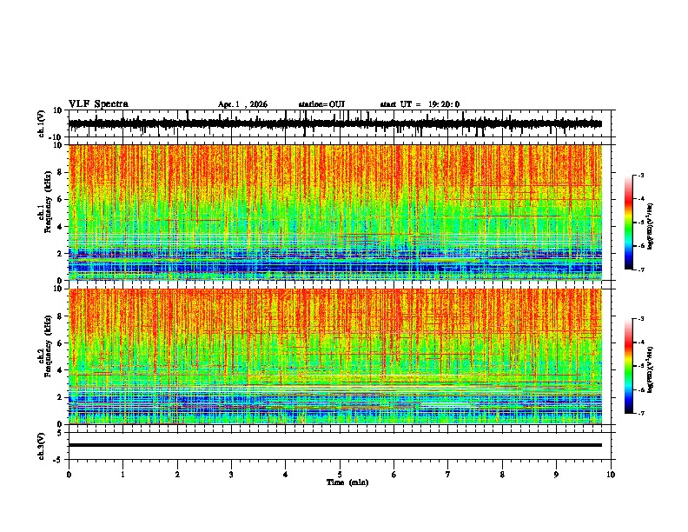Click the '-5' volt tick on ch.3 axis

(x=58, y=460)
